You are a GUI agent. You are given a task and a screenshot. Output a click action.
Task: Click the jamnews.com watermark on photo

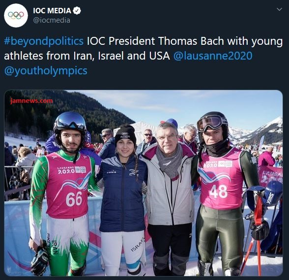(31, 101)
